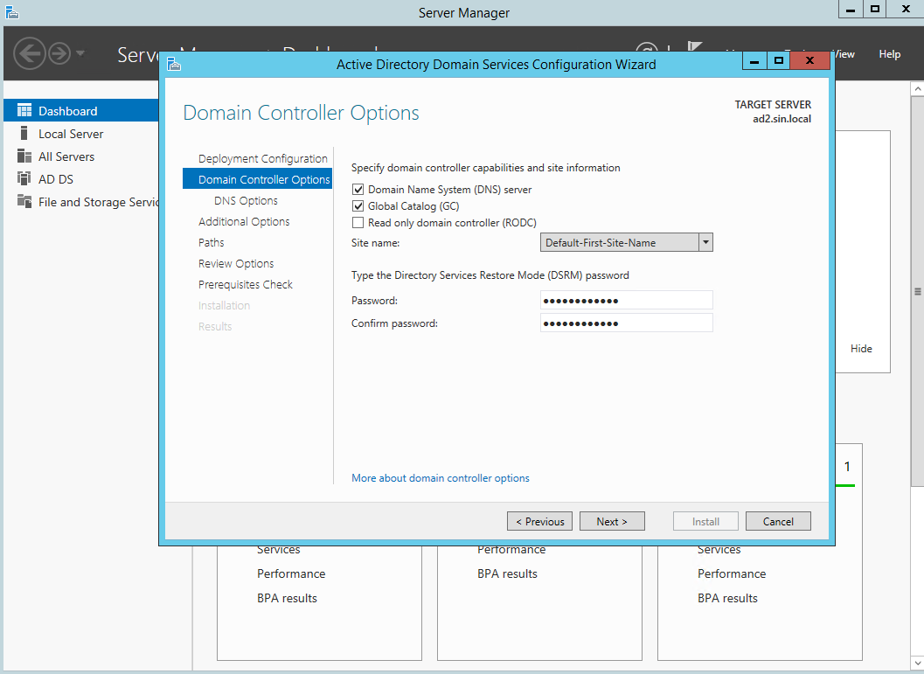Open Local Server in sidebar
The image size is (924, 674).
(x=80, y=134)
